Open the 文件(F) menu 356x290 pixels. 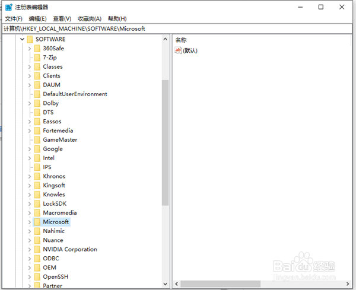[x=14, y=19]
